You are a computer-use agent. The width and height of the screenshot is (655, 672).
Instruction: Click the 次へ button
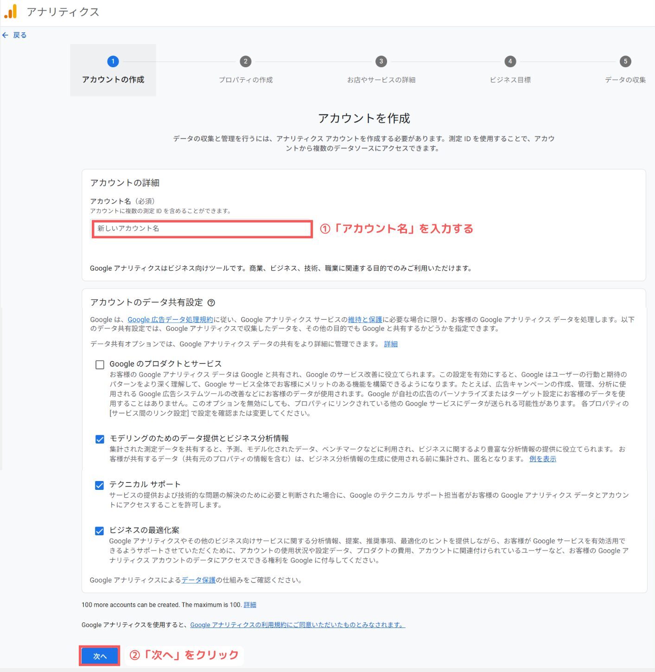coord(100,656)
